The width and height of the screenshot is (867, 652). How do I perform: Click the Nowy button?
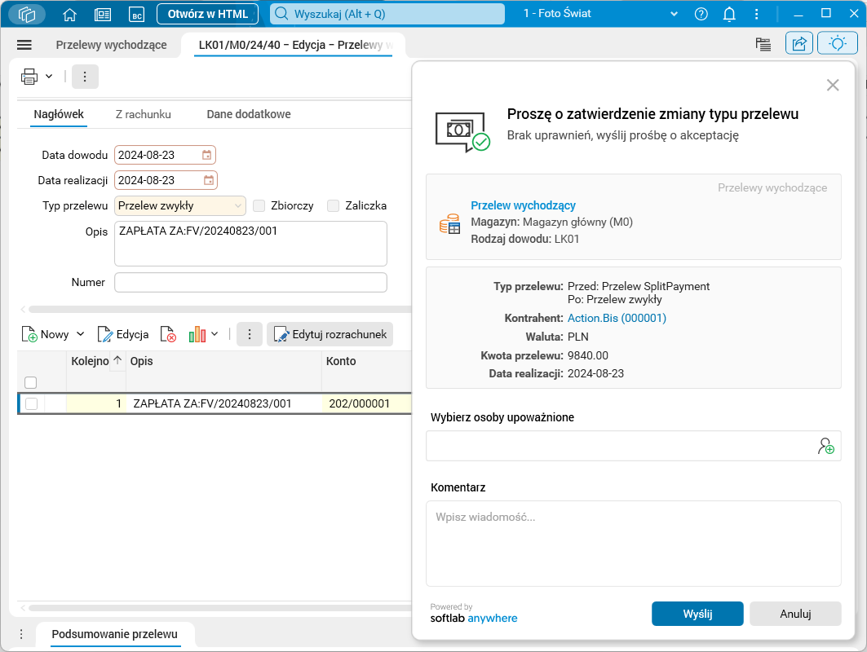(46, 334)
